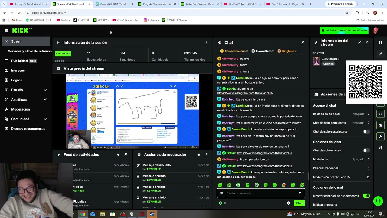The height and width of the screenshot is (218, 387).
Task: Open Palabras baneadas settings
Action: 341,168
